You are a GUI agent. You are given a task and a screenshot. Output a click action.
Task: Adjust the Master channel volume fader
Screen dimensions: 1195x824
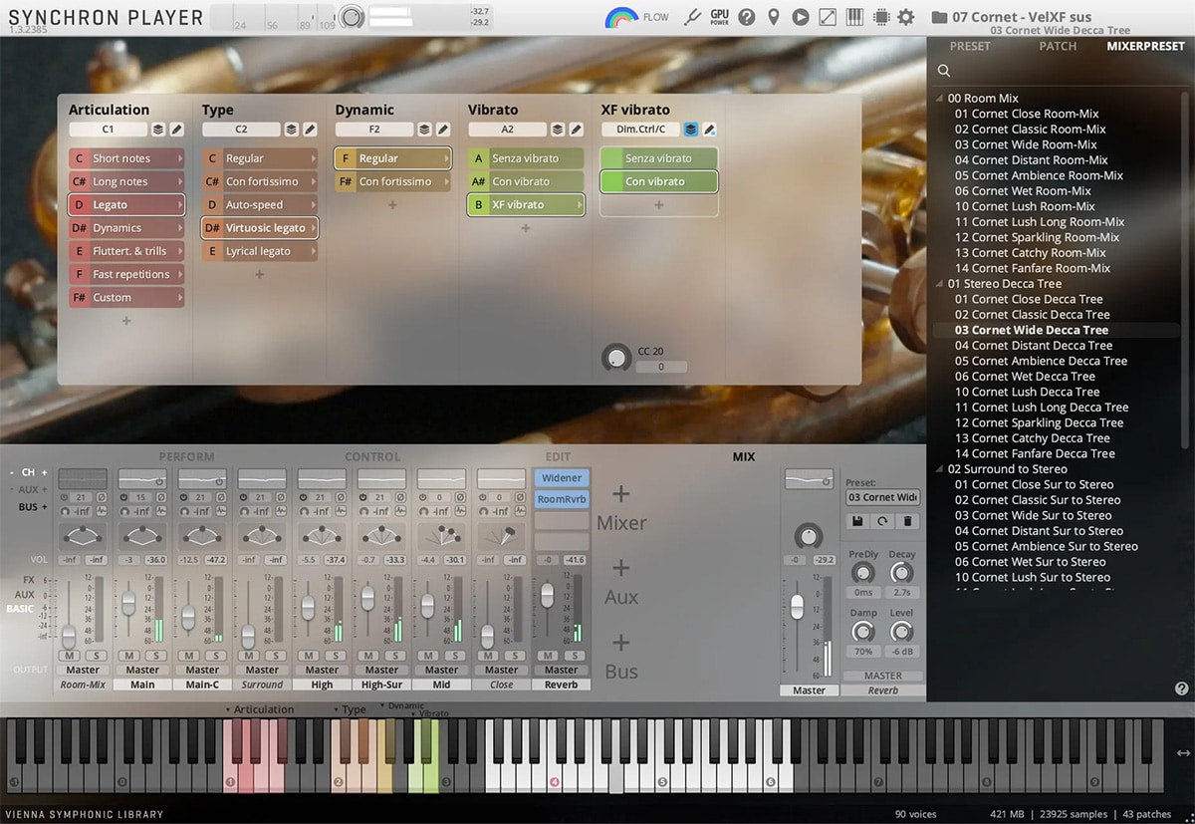click(797, 605)
